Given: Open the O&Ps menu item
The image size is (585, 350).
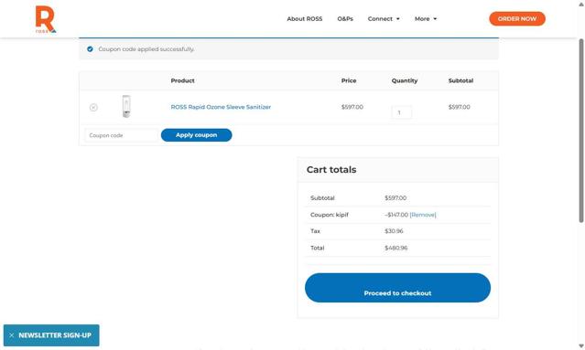Looking at the screenshot, I should coord(345,18).
